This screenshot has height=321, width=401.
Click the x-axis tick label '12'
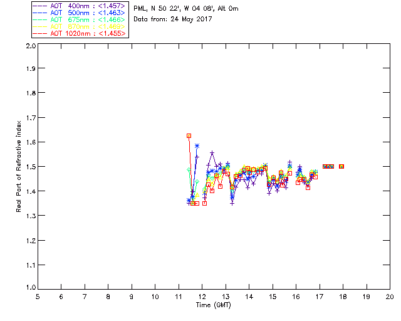pos(202,297)
